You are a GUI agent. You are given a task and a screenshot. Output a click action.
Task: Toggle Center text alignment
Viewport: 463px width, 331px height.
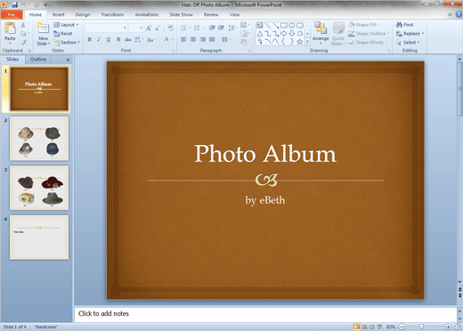[193, 39]
